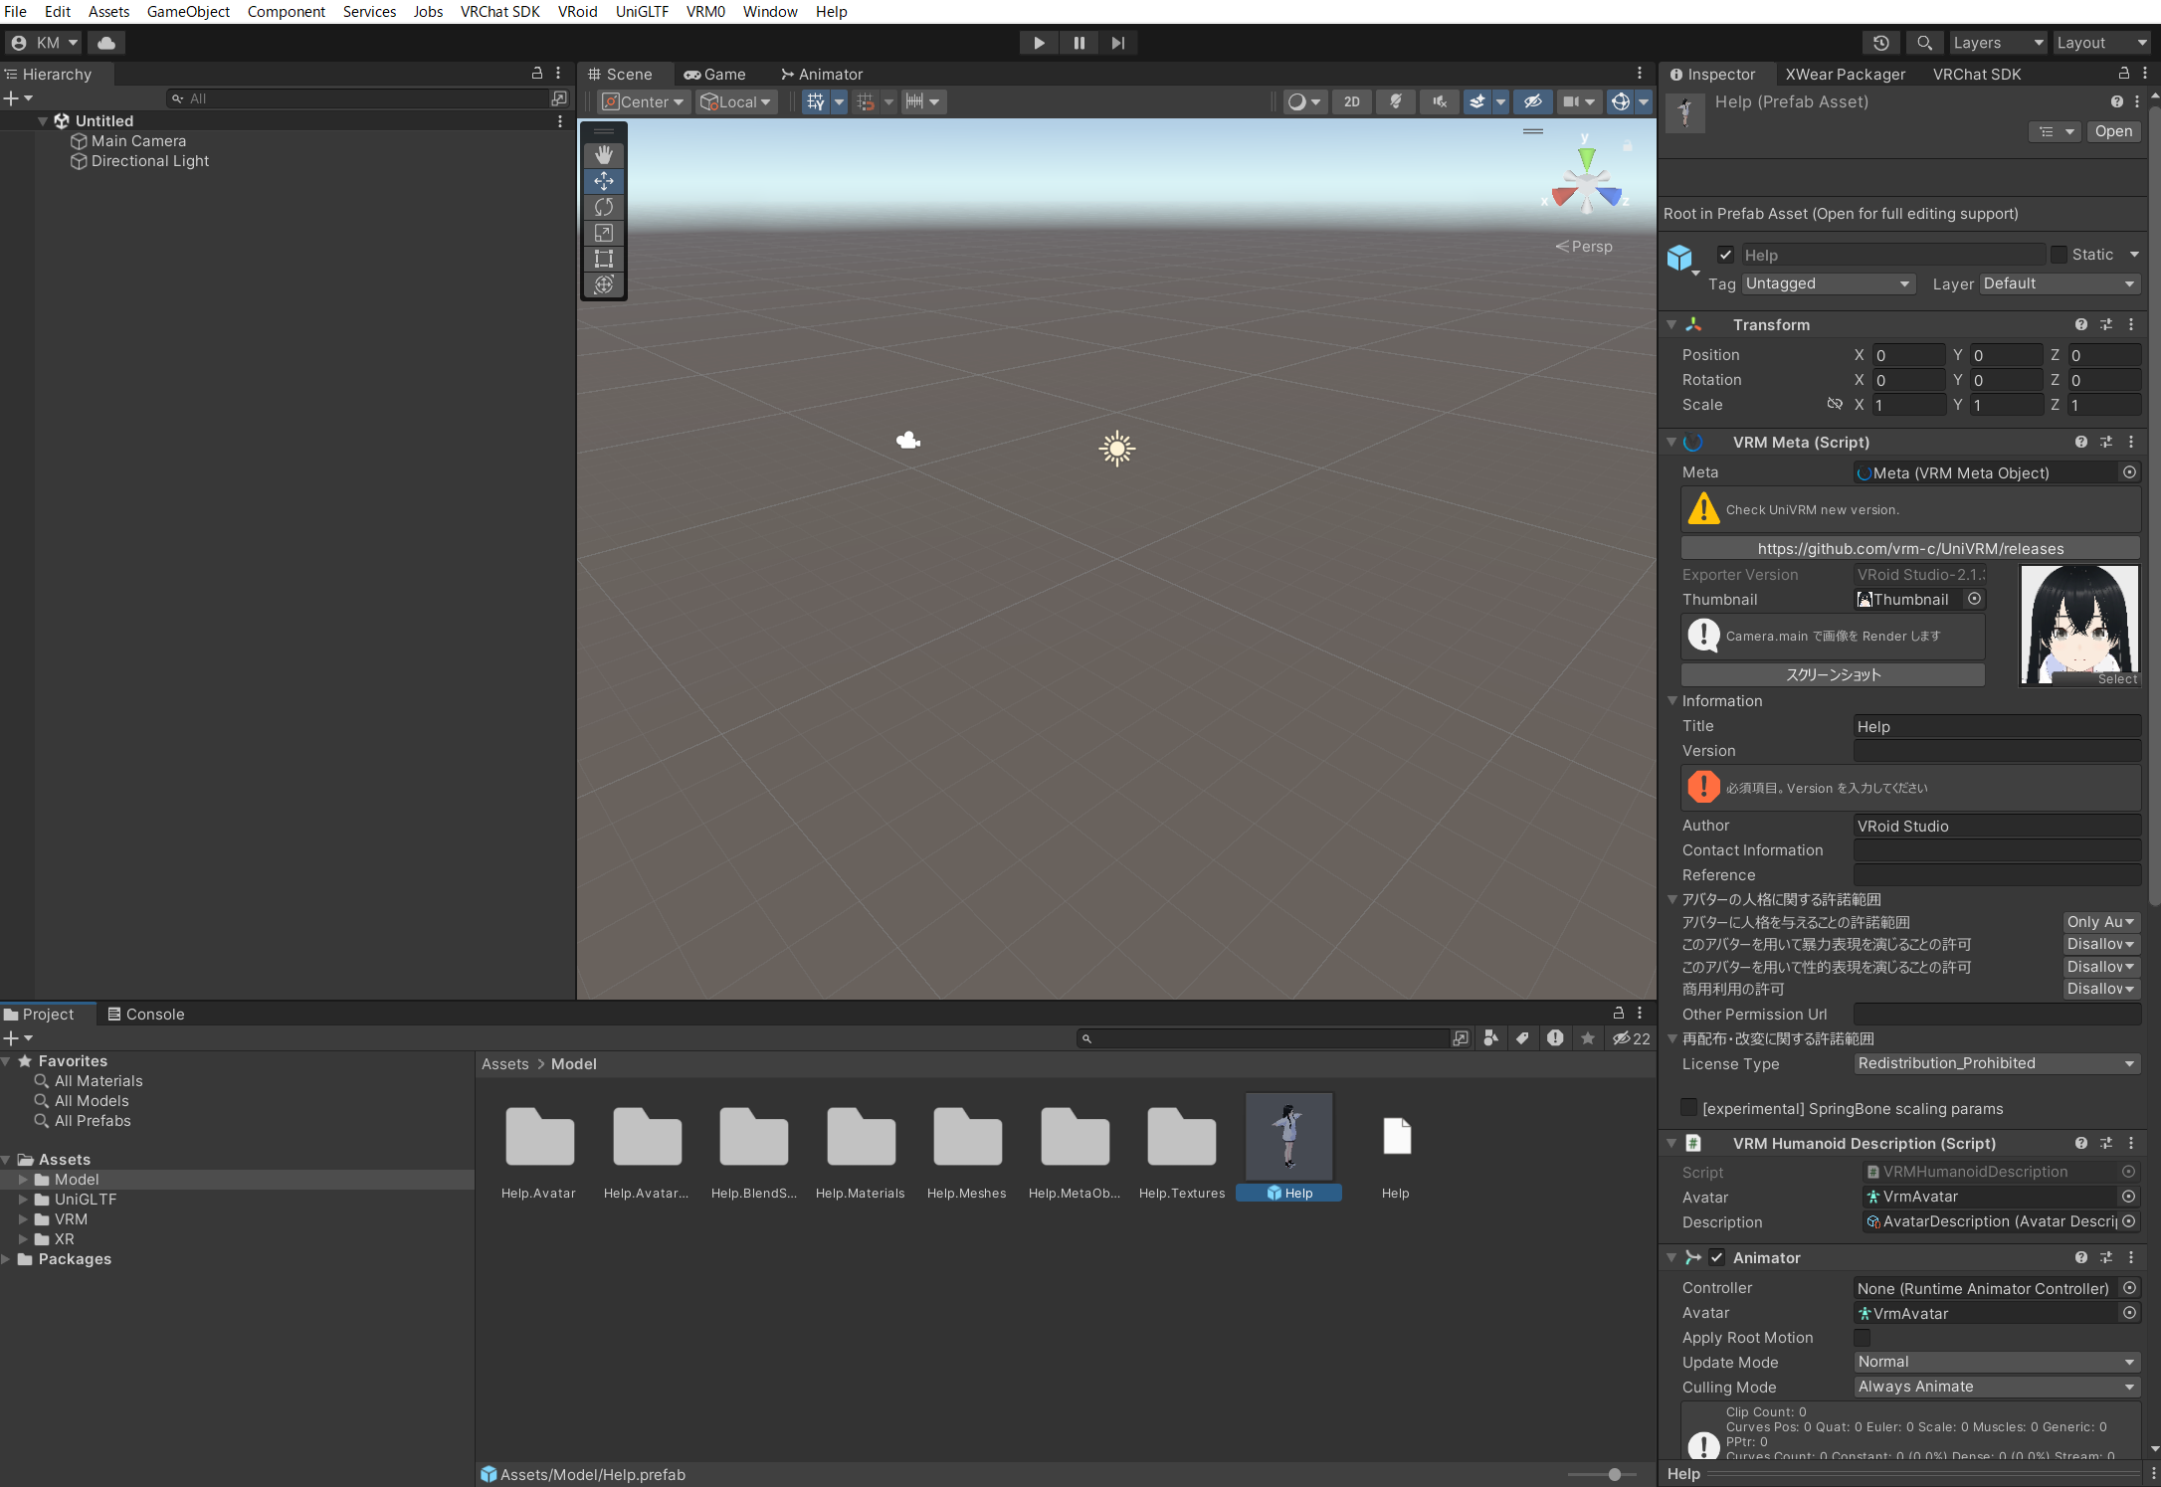Switch to the Console tab
Image resolution: width=2161 pixels, height=1487 pixels.
tap(146, 1014)
